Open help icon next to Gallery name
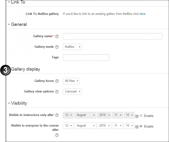This screenshot has height=142, width=169. [57, 36]
